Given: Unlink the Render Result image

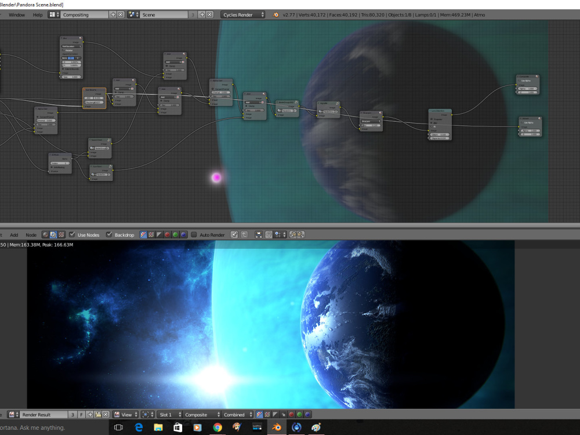Looking at the screenshot, I should [x=106, y=415].
